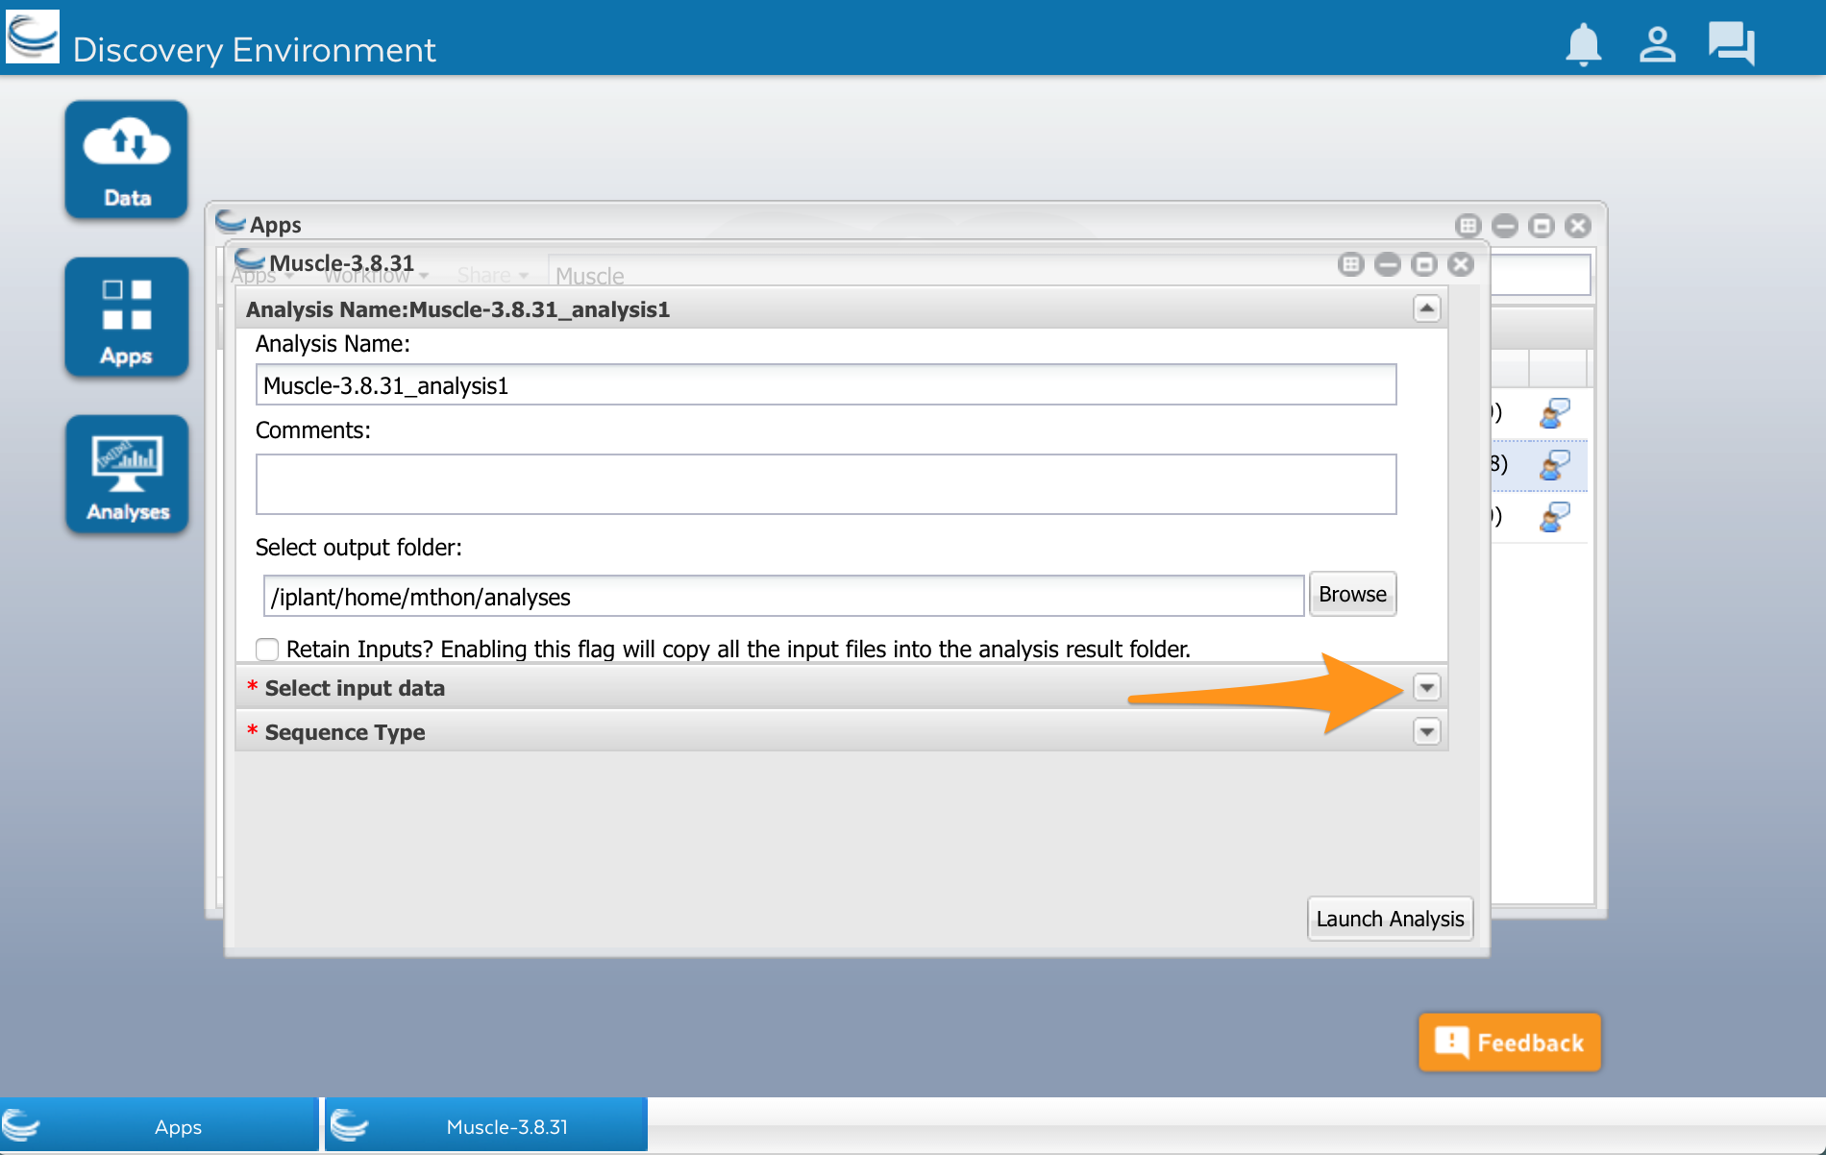
Task: Click the Select input data header
Action: [841, 687]
